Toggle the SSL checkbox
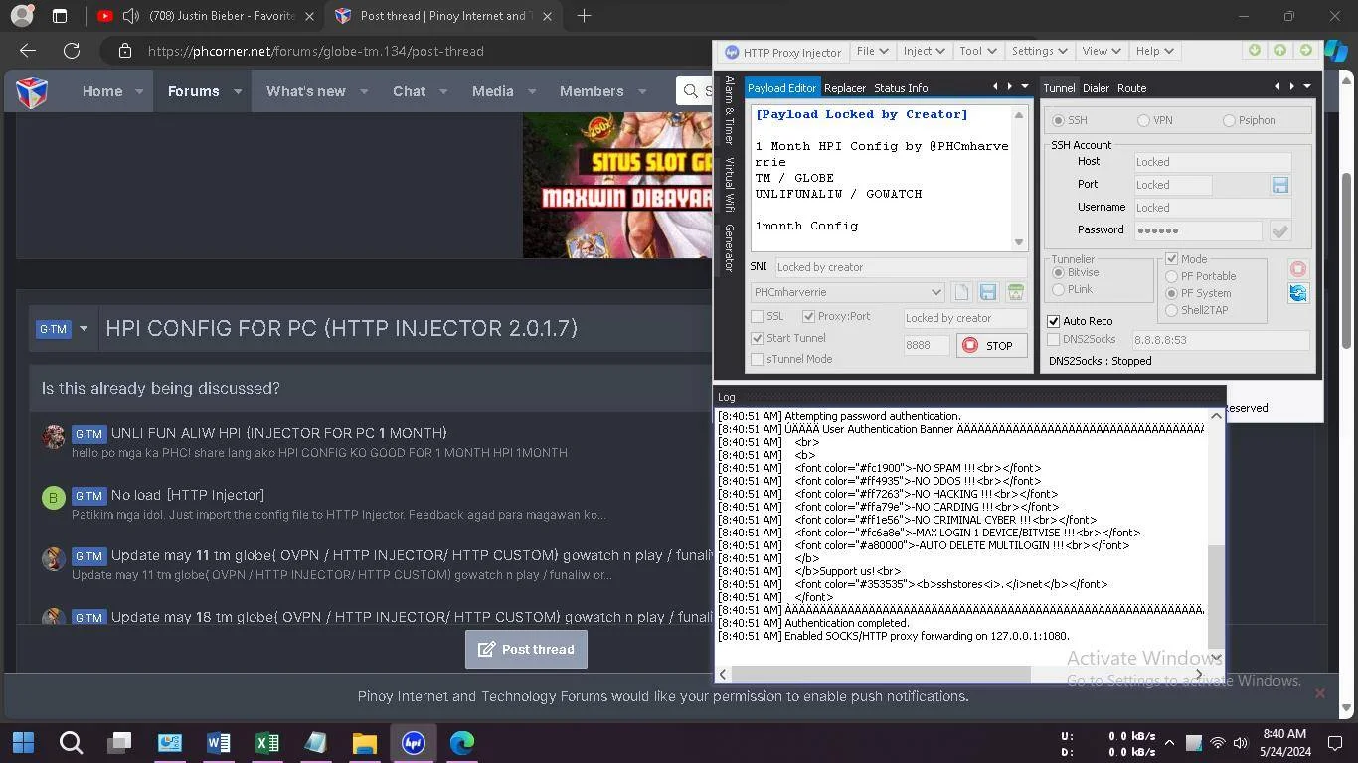The width and height of the screenshot is (1358, 763). [x=758, y=316]
